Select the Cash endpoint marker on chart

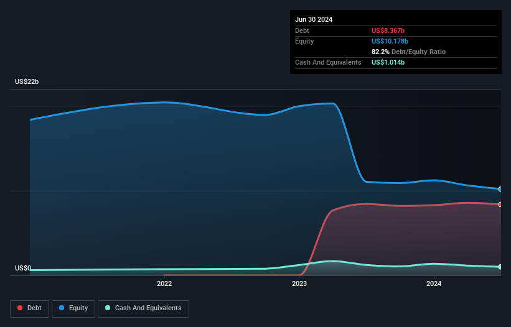click(x=500, y=267)
